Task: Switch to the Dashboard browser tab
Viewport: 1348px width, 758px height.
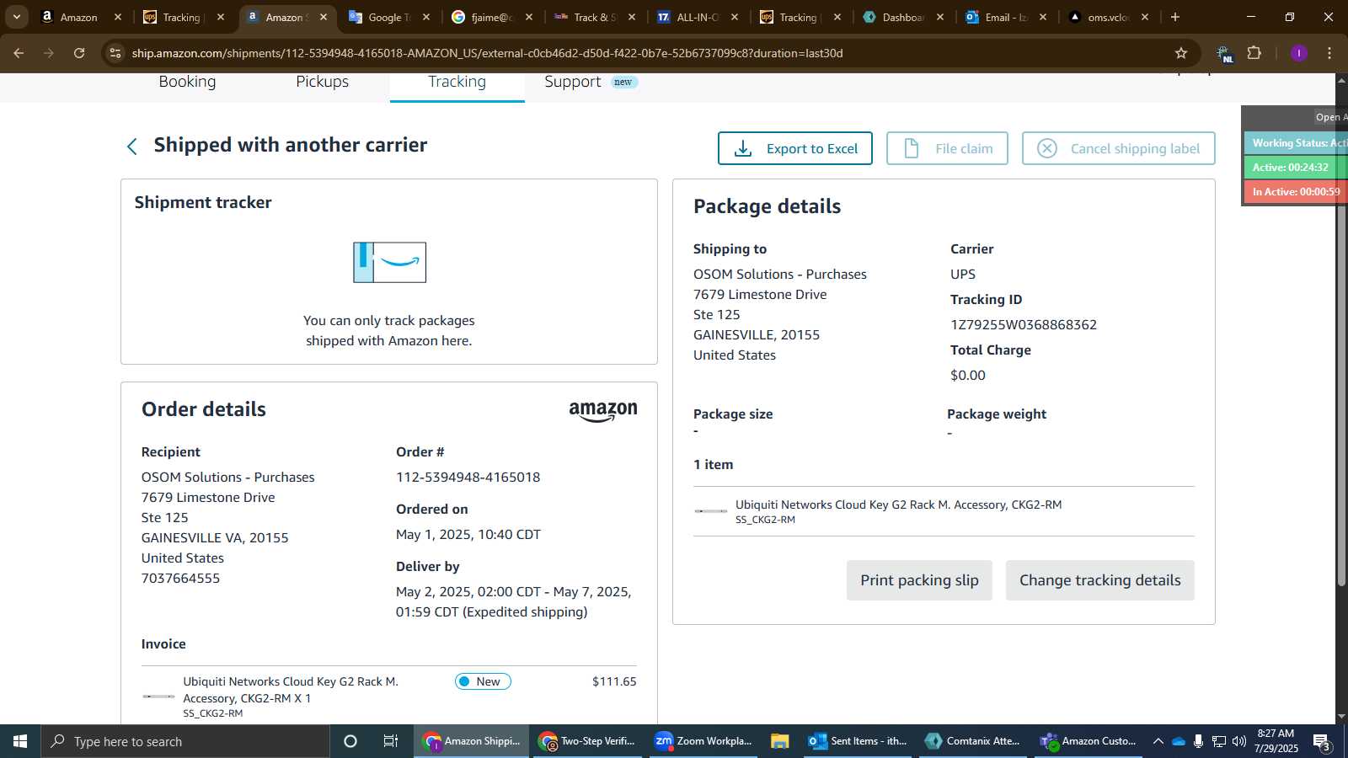Action: pos(903,17)
